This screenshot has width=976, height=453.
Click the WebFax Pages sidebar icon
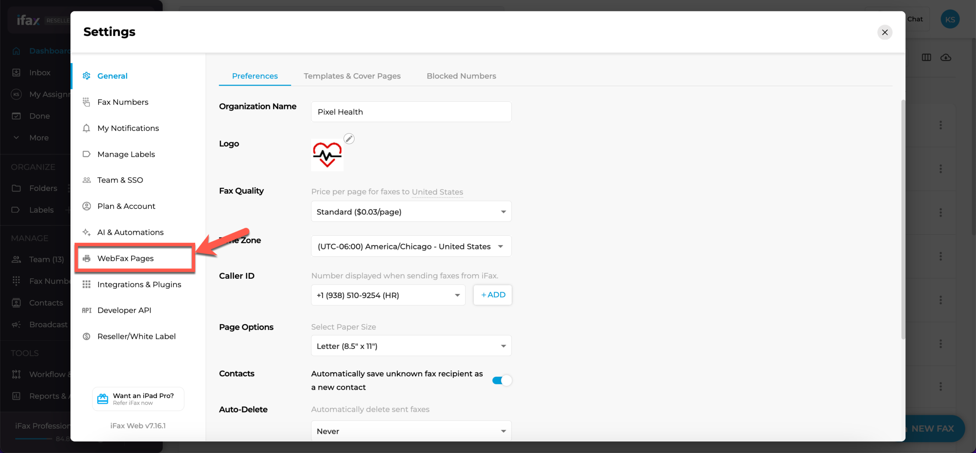tap(87, 258)
